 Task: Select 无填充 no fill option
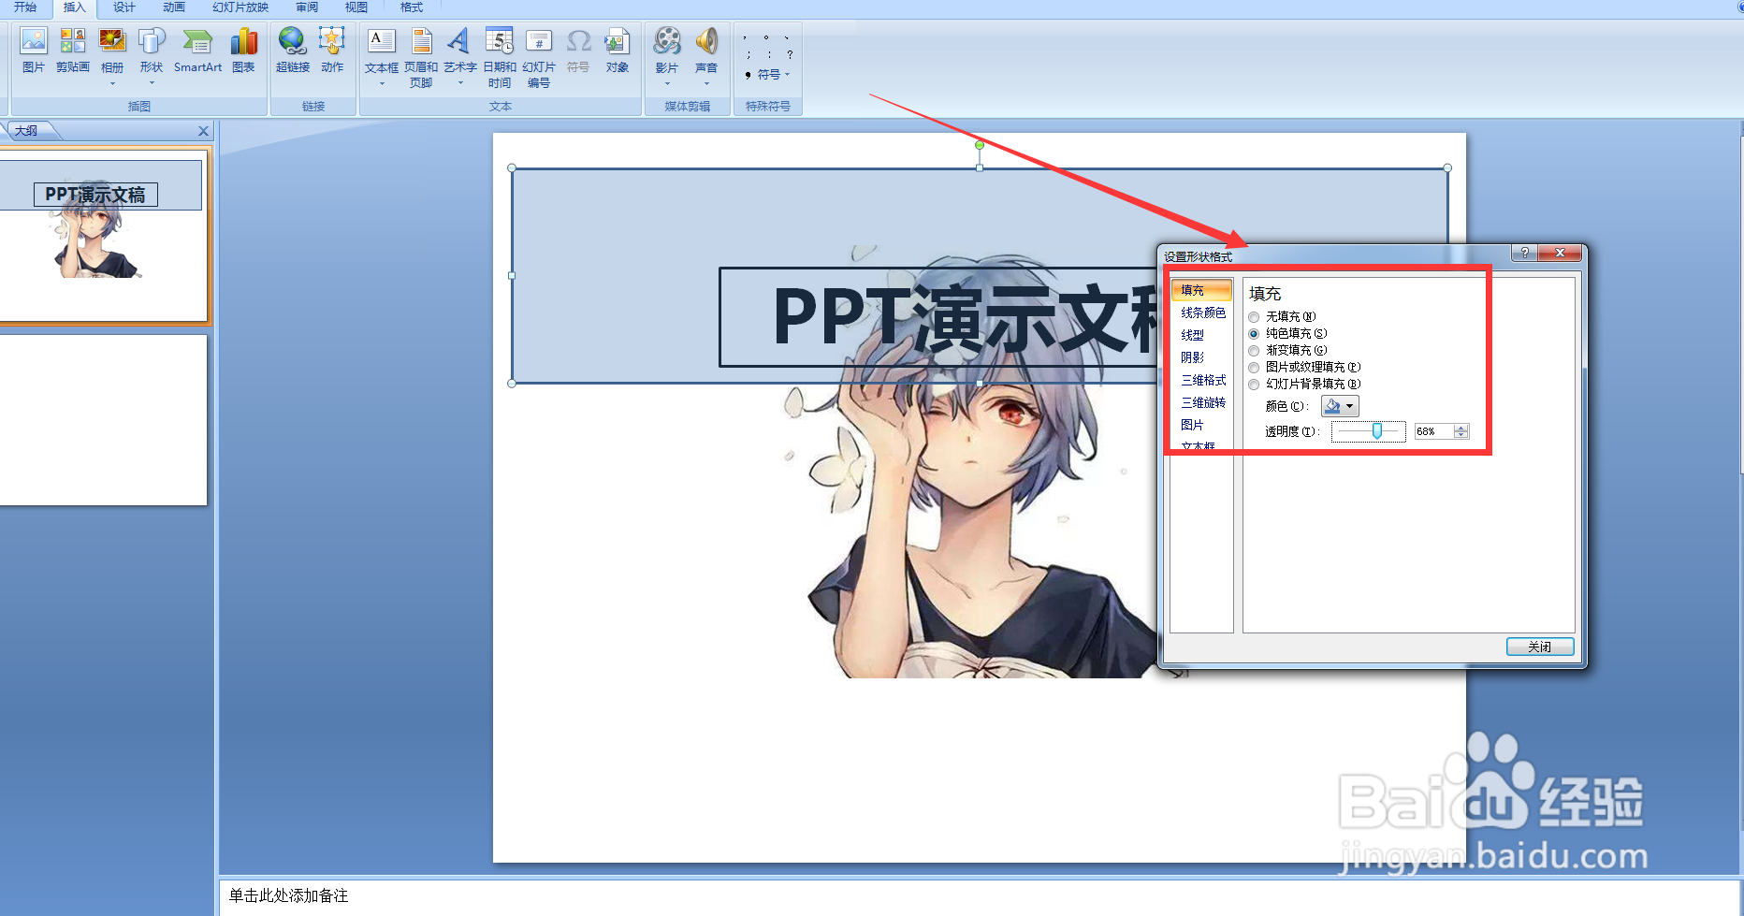(1254, 317)
